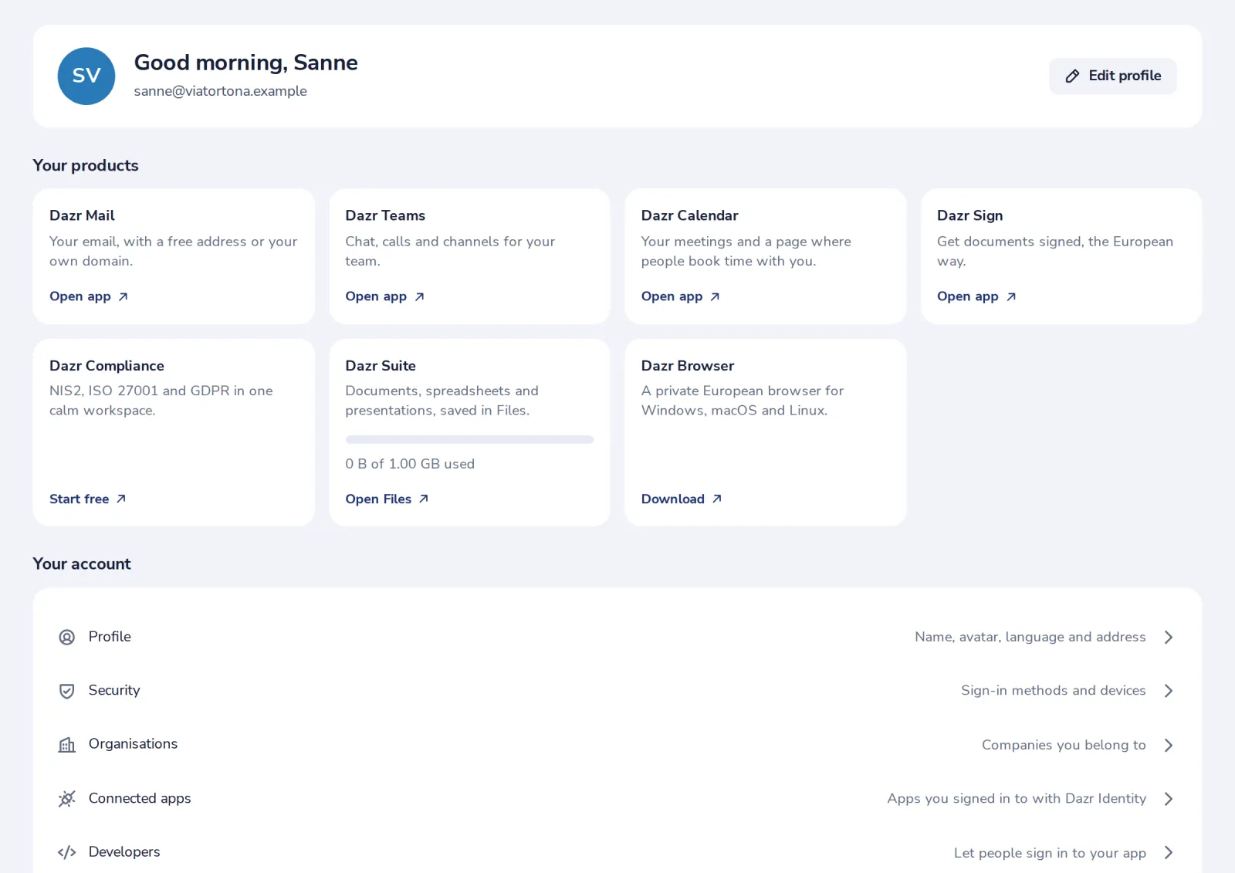Expand the Security row chevron
Image resolution: width=1235 pixels, height=873 pixels.
(x=1169, y=691)
